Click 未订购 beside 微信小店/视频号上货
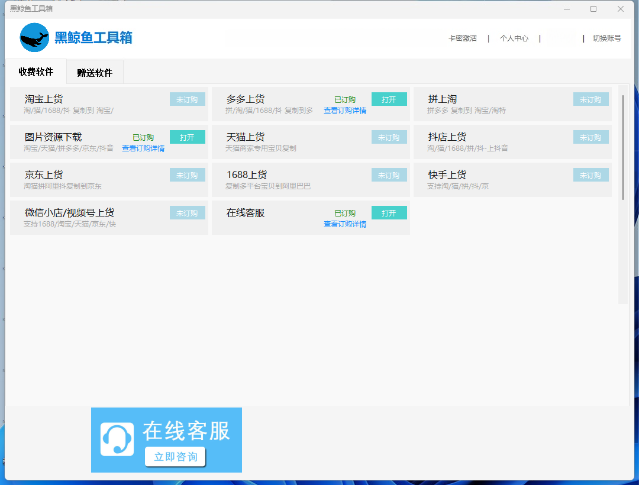639x485 pixels. 187,213
